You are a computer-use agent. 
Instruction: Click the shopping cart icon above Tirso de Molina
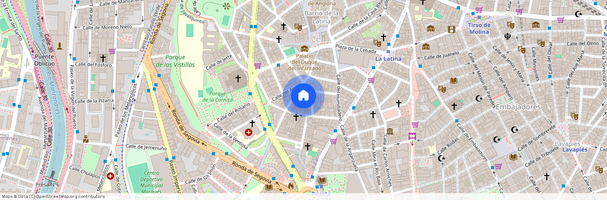click(479, 10)
